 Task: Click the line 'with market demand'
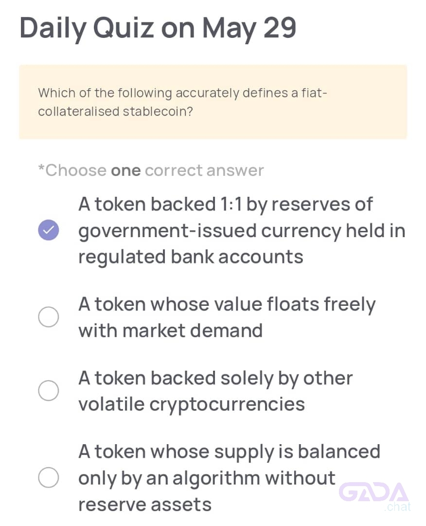pos(171,331)
